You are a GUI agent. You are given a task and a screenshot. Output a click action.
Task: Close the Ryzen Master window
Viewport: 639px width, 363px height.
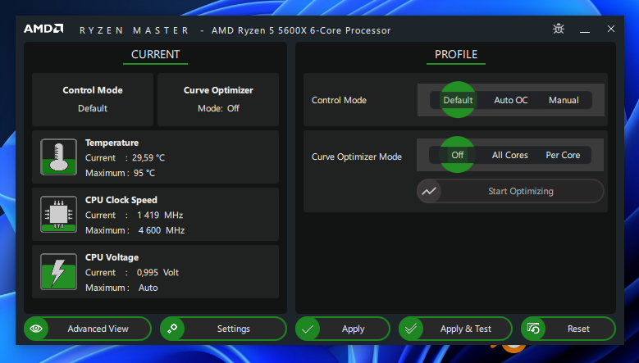coord(611,29)
